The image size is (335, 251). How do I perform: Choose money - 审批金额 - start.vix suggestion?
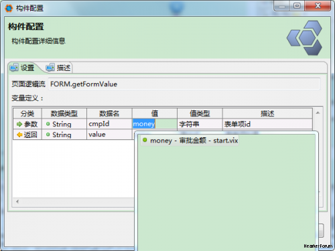190,141
